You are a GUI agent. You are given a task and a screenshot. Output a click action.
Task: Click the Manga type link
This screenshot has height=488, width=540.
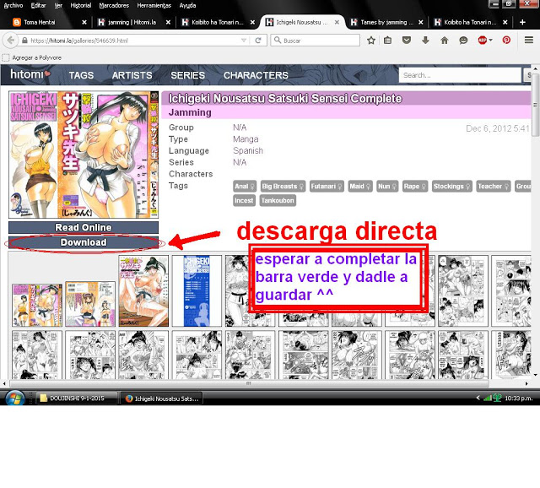click(246, 139)
